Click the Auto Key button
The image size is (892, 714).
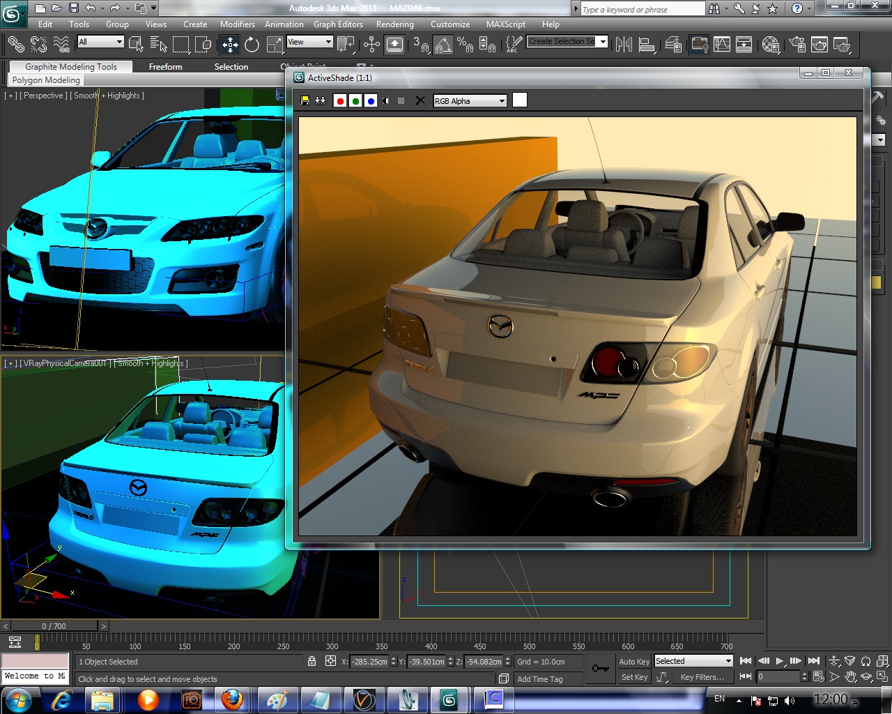pos(634,662)
